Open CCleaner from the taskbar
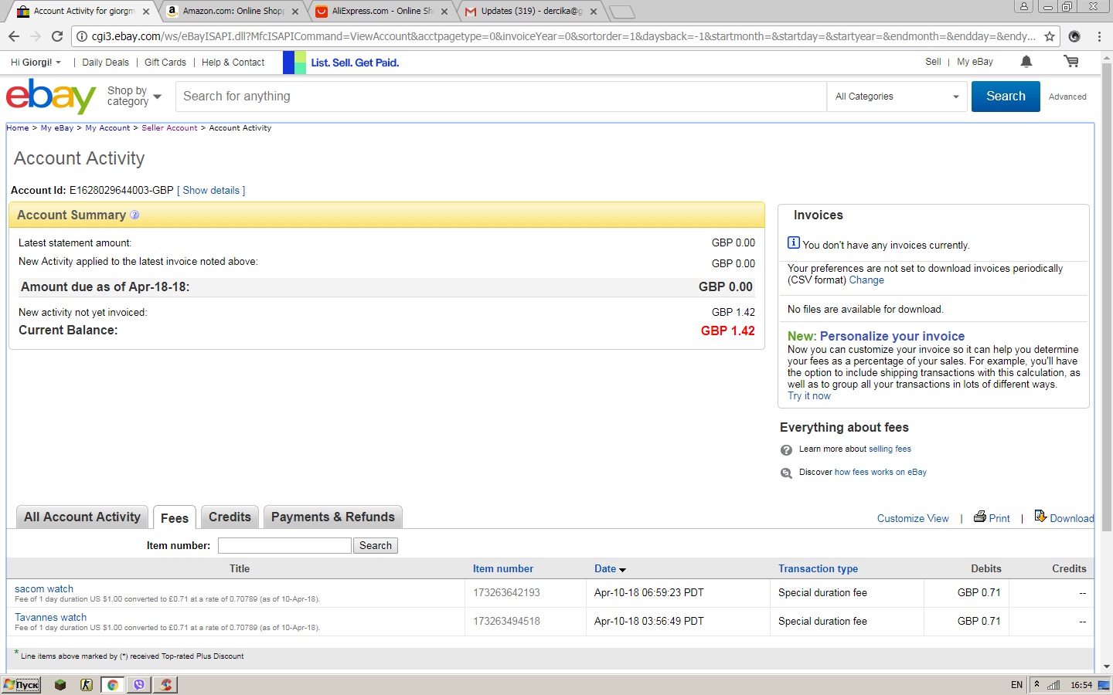1113x695 pixels. click(x=165, y=685)
